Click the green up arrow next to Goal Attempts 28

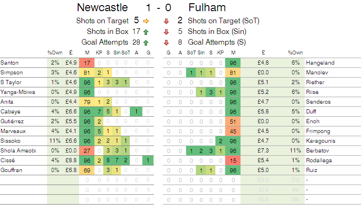[x=146, y=43]
